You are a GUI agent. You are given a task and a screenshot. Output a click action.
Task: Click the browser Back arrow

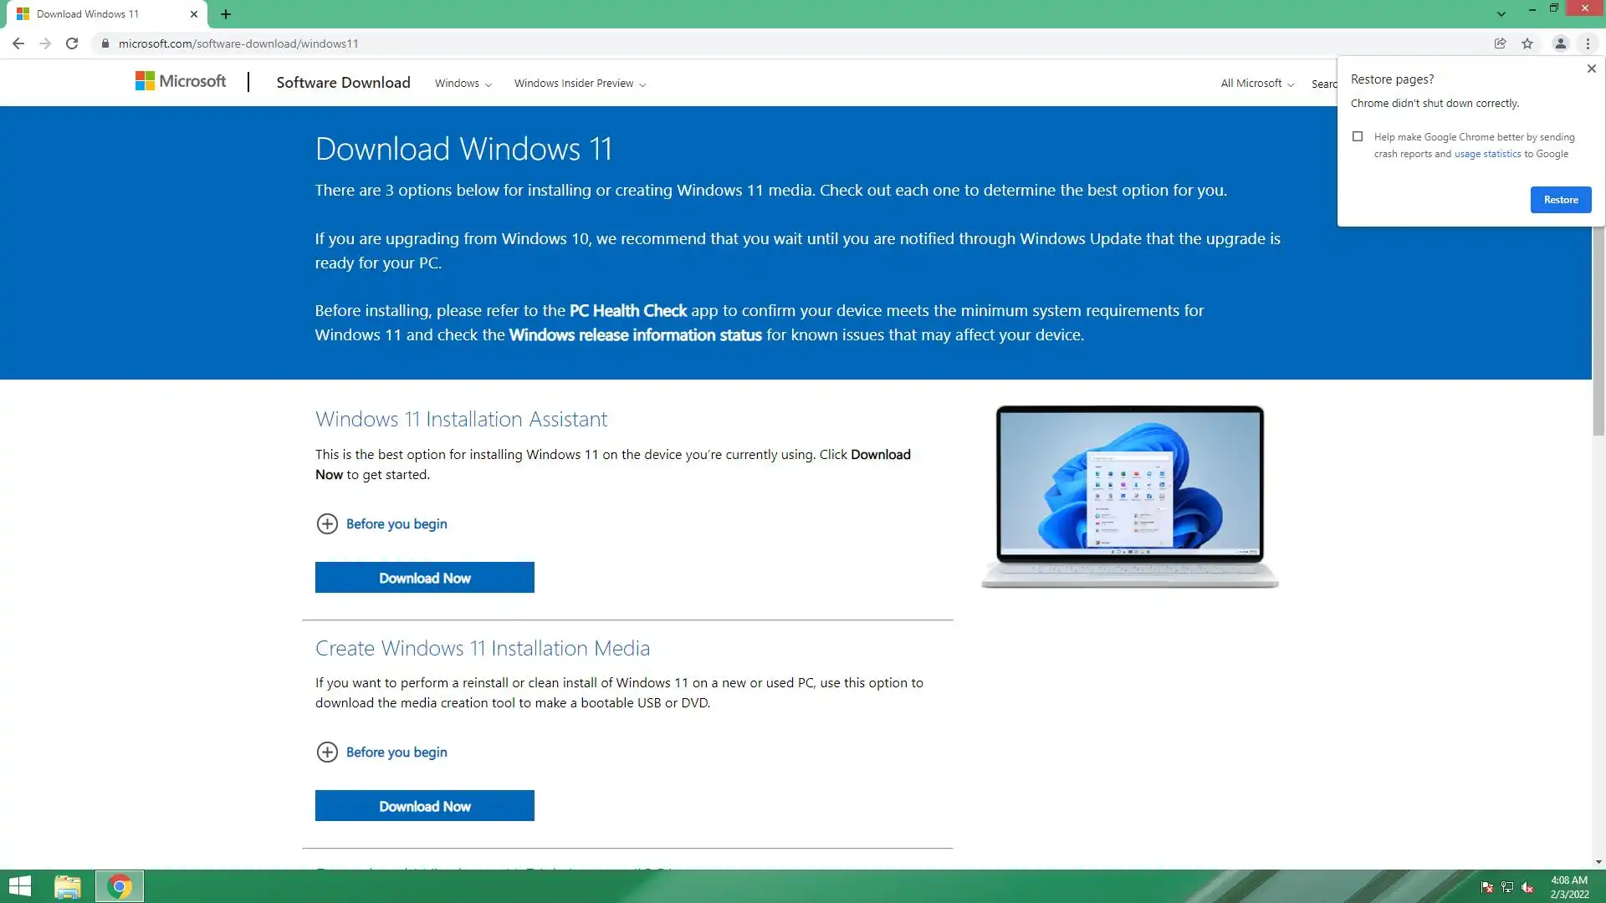pyautogui.click(x=18, y=43)
